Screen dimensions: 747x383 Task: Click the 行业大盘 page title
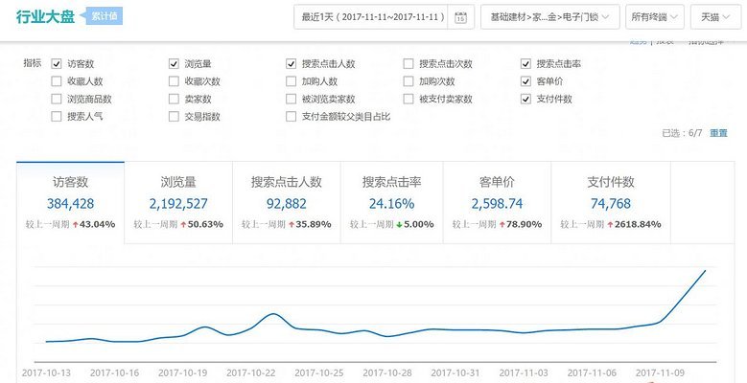[x=45, y=16]
